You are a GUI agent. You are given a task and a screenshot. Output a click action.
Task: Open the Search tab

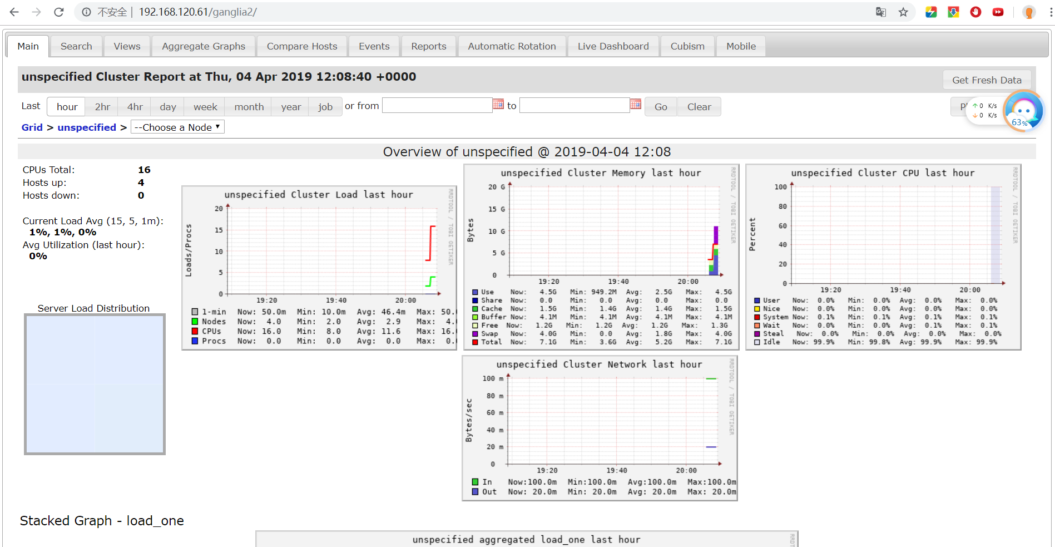coord(76,46)
